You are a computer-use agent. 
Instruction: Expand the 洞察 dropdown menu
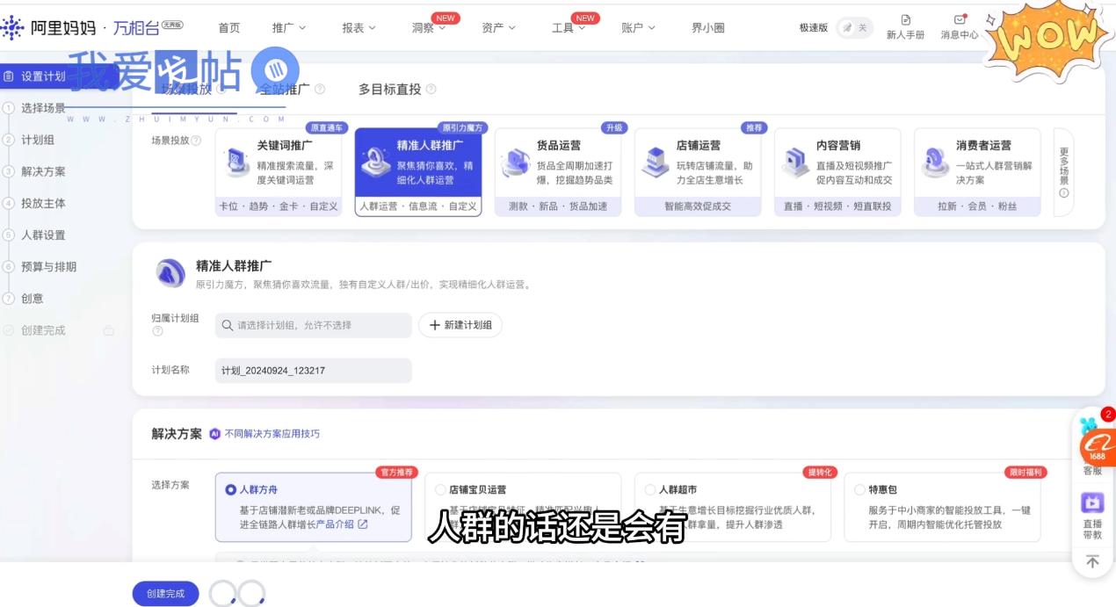tap(429, 28)
